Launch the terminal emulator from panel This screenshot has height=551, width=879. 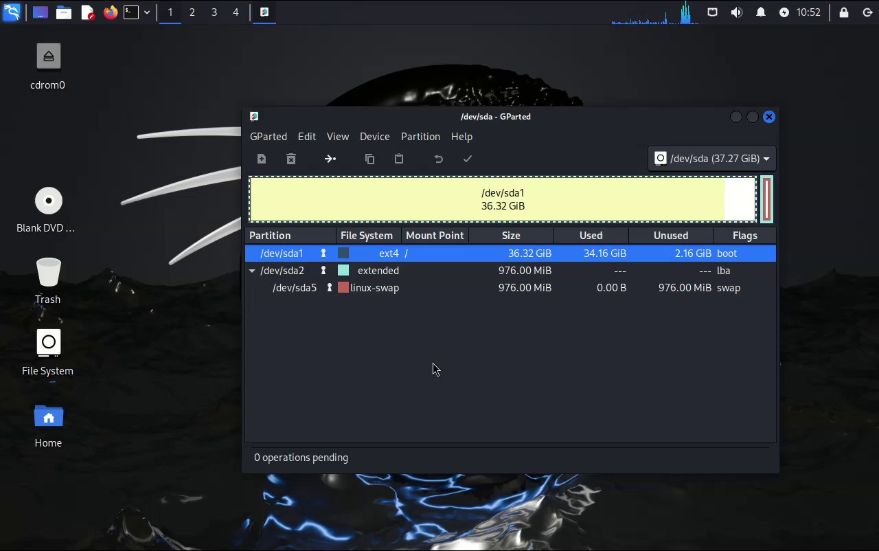coord(131,12)
